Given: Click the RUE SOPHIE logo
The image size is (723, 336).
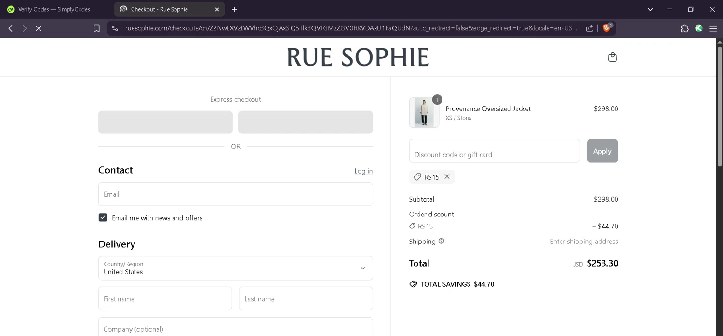Looking at the screenshot, I should point(358,57).
